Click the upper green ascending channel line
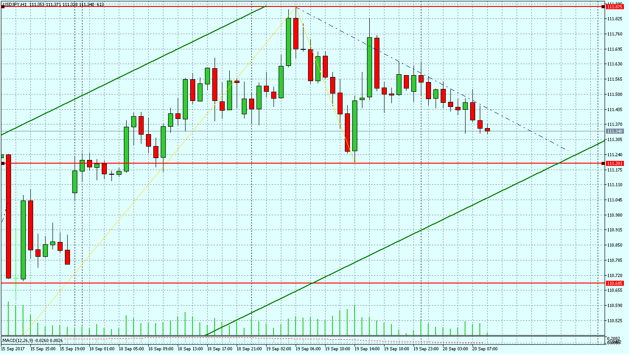 pos(138,68)
